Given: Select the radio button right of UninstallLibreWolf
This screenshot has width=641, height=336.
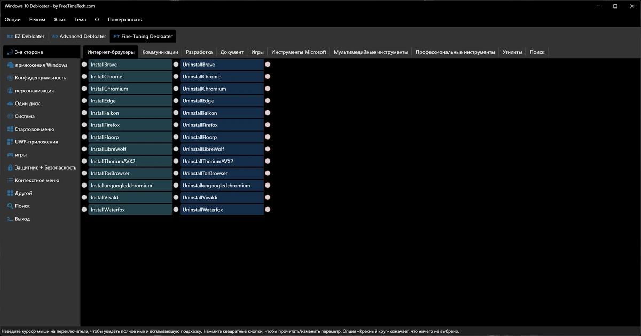Looking at the screenshot, I should point(268,149).
